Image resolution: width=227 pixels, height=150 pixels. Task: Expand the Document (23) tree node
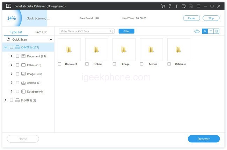(12, 56)
